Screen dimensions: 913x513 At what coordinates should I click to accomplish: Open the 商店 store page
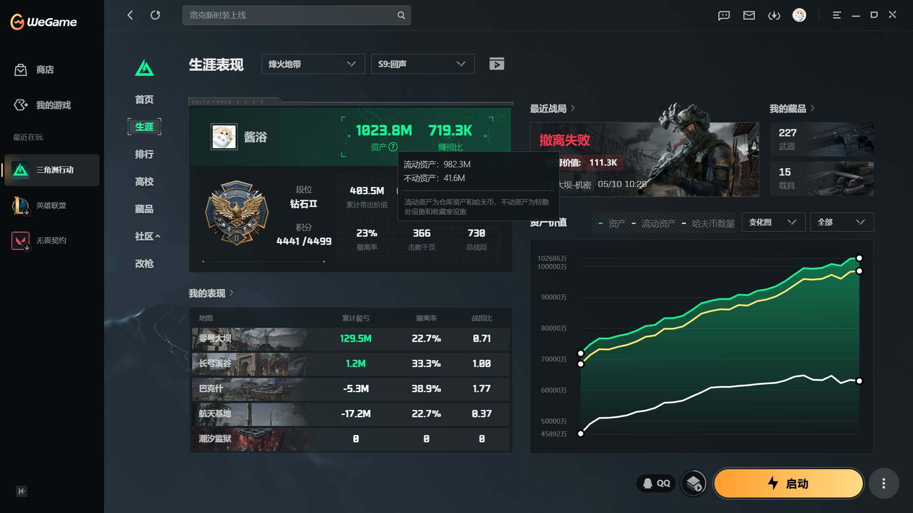[34, 70]
